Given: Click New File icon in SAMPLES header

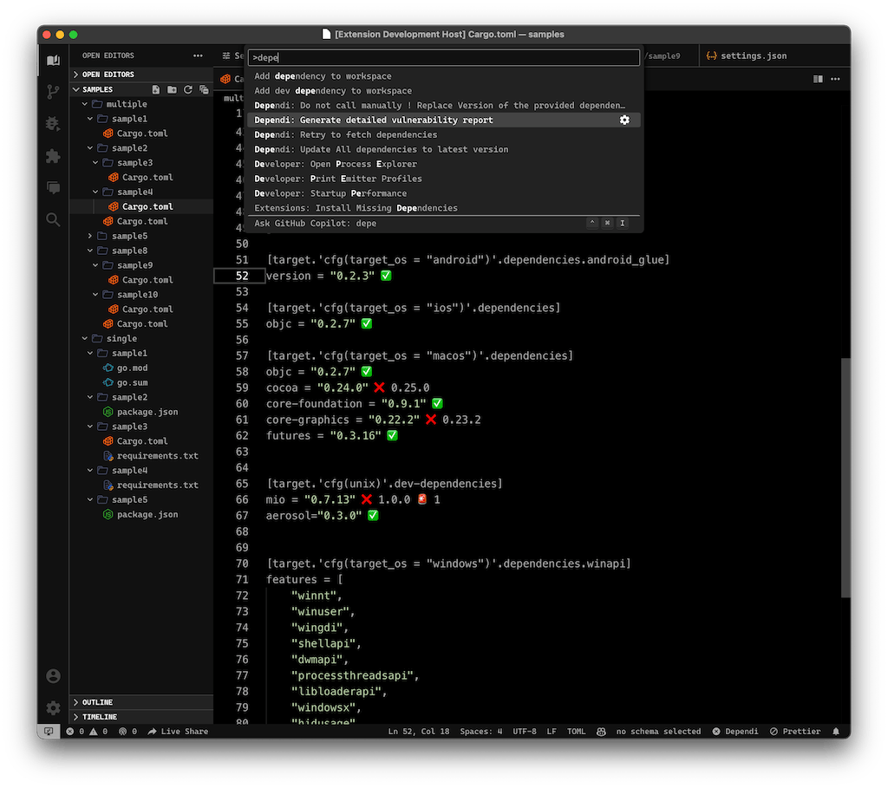Looking at the screenshot, I should click(156, 89).
